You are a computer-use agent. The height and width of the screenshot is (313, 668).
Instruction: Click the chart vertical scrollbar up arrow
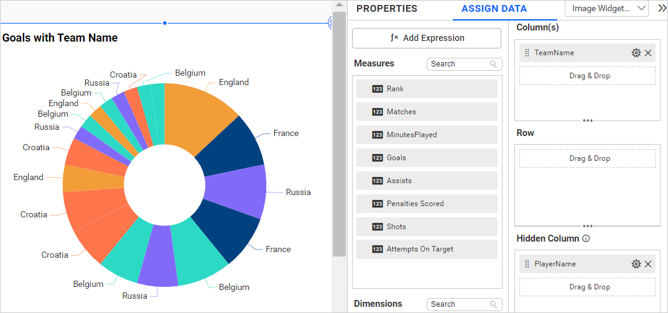pyautogui.click(x=339, y=5)
